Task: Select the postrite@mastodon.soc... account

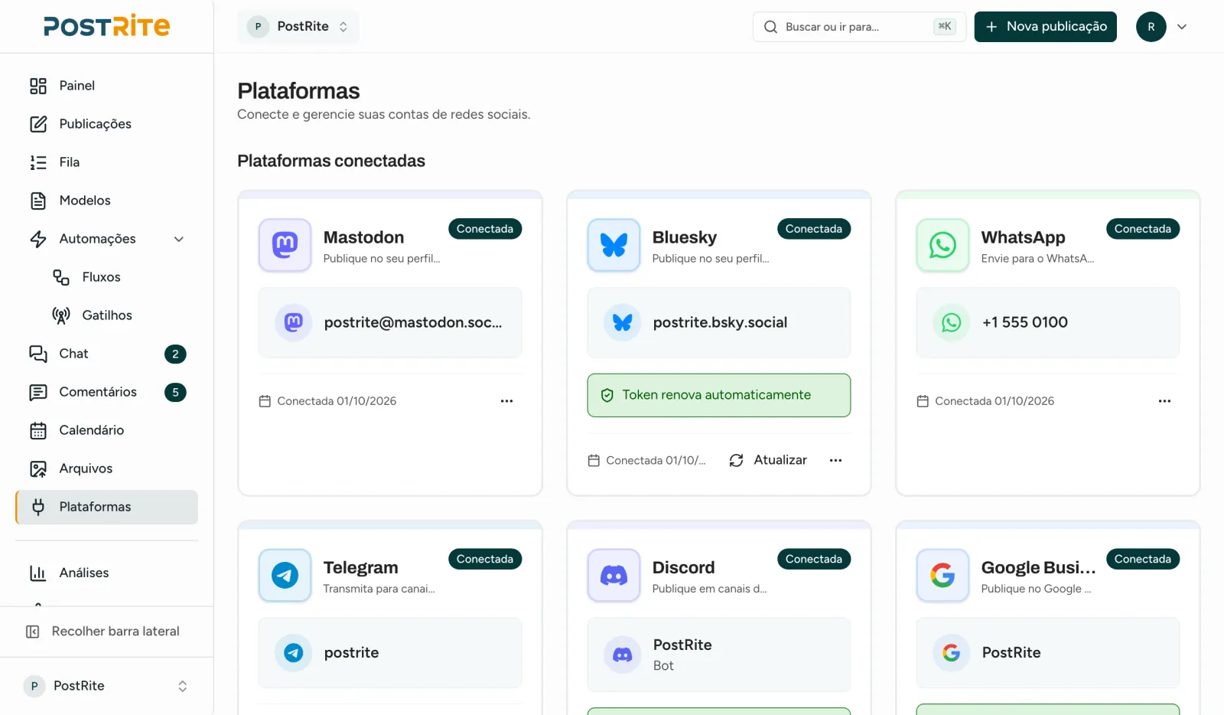Action: [x=390, y=322]
